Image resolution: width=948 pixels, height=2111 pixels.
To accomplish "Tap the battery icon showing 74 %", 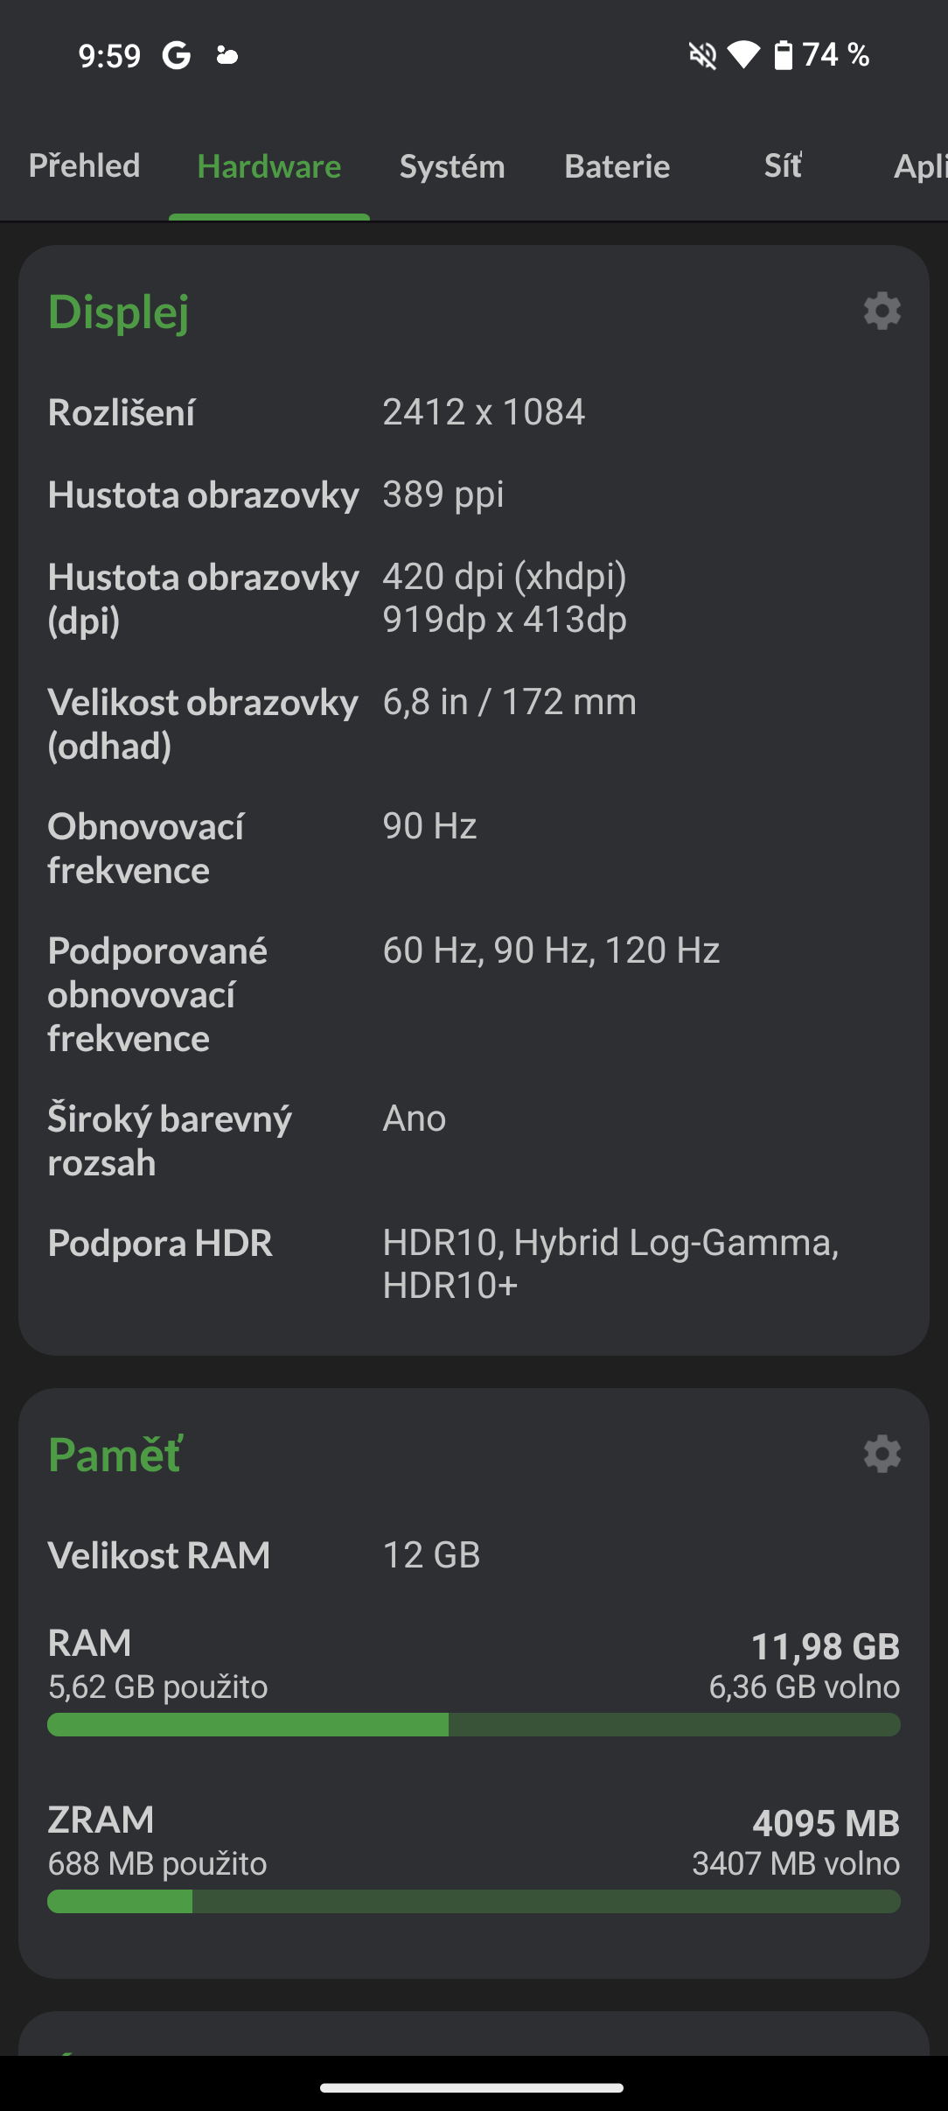I will click(783, 55).
